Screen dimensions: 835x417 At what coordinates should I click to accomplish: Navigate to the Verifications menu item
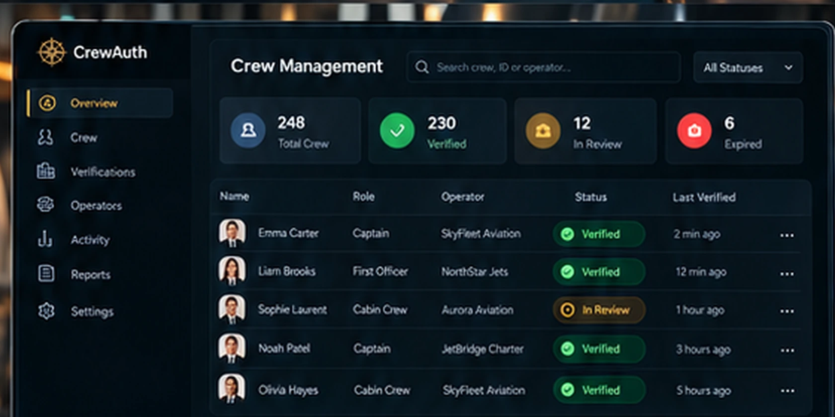tap(103, 172)
